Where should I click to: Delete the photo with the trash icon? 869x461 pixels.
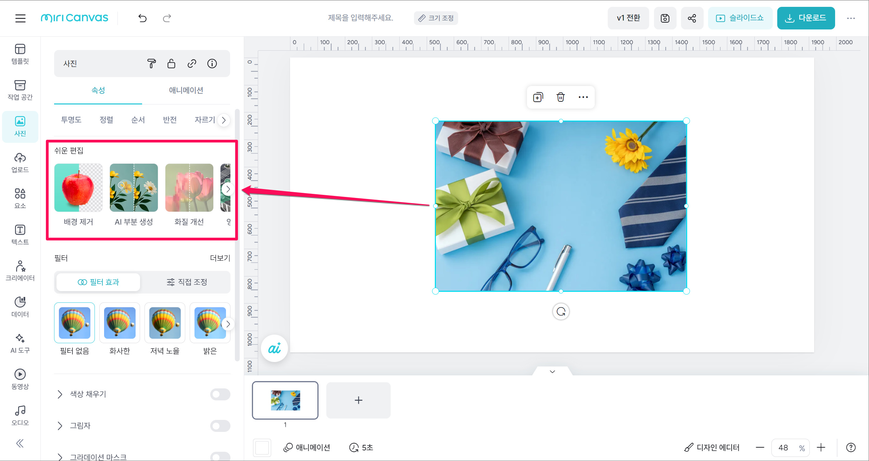(x=561, y=97)
